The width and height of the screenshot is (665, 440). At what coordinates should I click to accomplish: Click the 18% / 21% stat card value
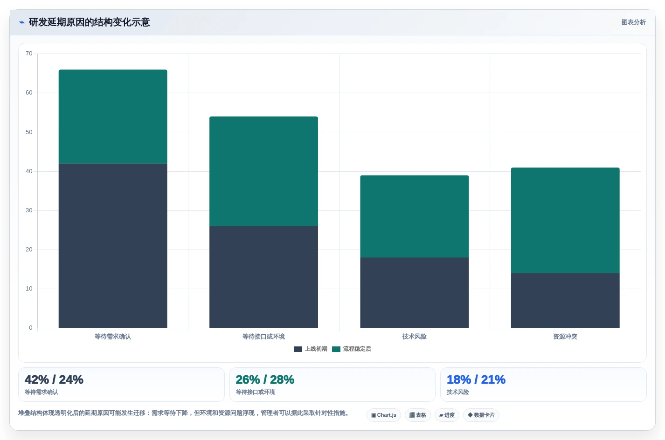click(x=476, y=380)
